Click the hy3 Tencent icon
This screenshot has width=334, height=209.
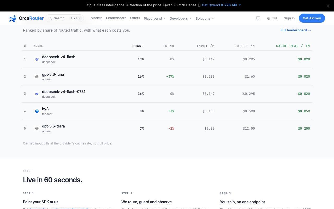(x=37, y=111)
